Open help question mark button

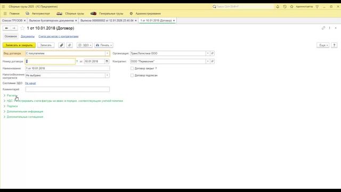[x=334, y=45]
